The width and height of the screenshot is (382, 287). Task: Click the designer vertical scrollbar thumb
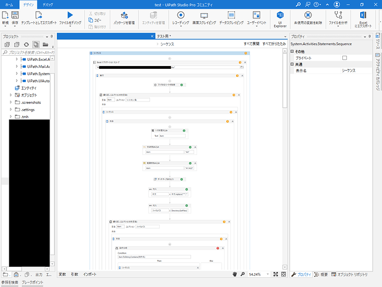coord(284,80)
